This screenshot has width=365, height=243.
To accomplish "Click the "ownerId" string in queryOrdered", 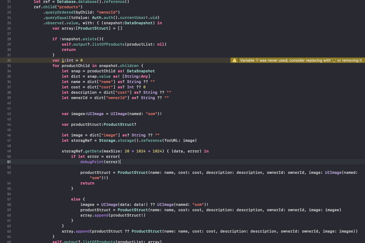I will click(x=107, y=12).
